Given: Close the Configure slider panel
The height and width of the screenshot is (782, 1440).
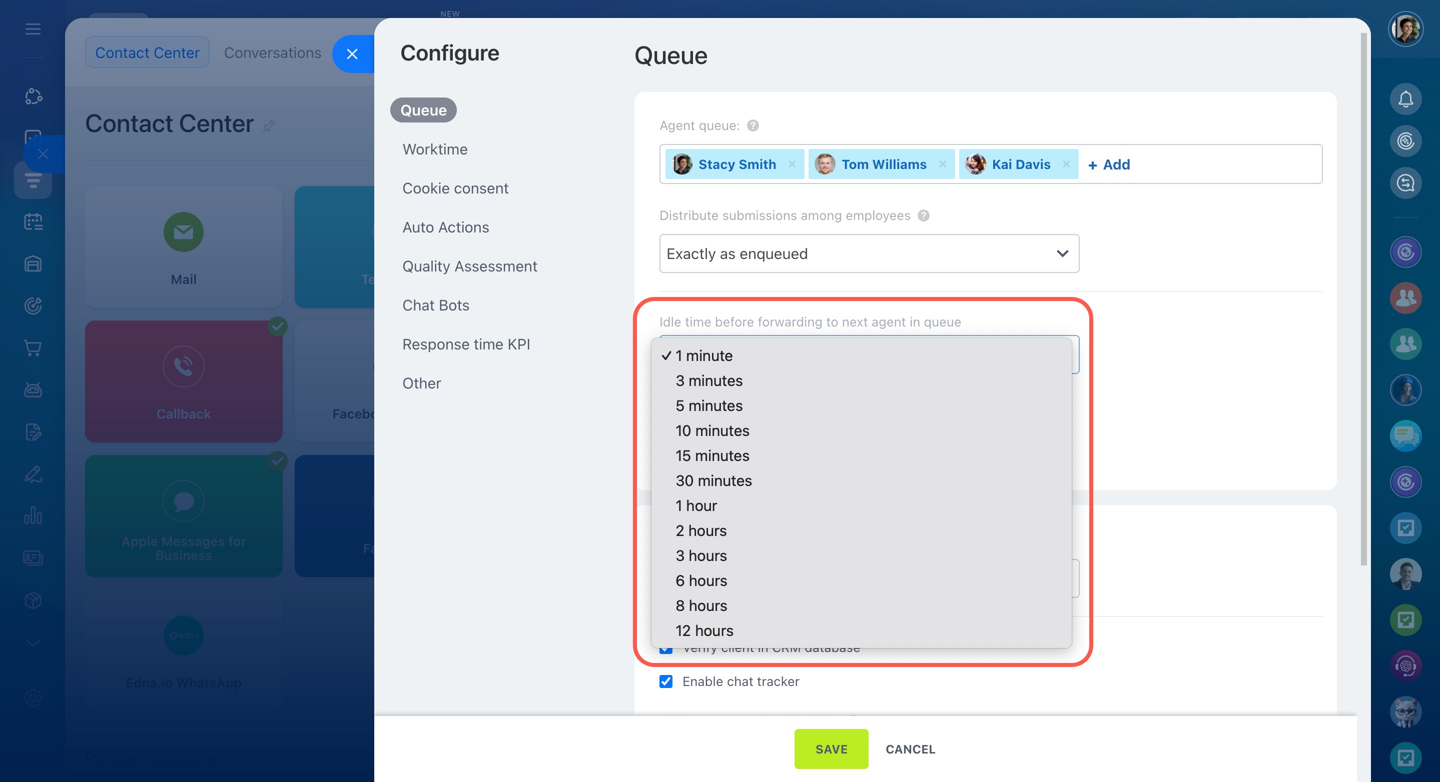Looking at the screenshot, I should click(352, 53).
